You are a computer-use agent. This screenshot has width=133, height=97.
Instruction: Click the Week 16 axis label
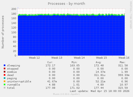click(124, 58)
